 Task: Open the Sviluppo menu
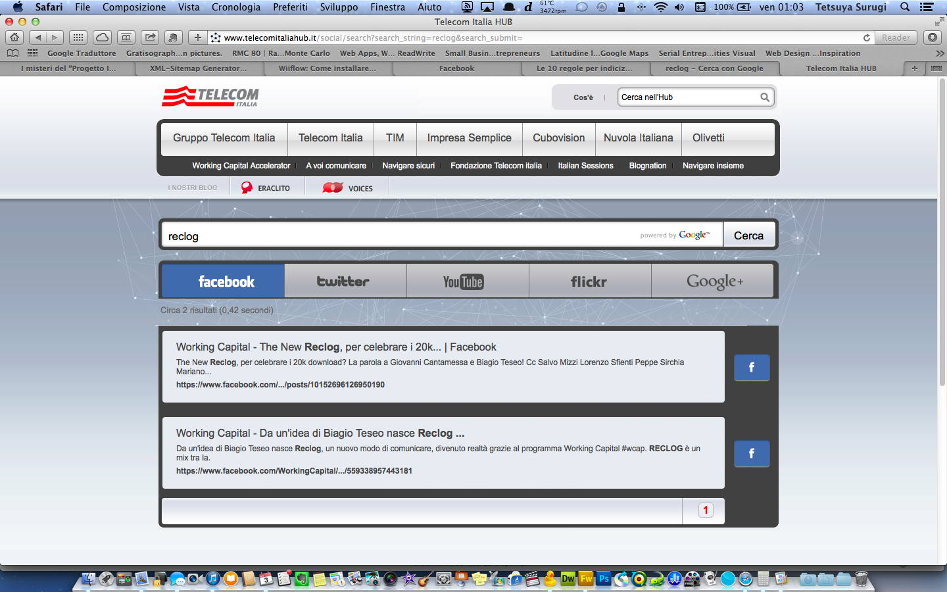pos(339,7)
